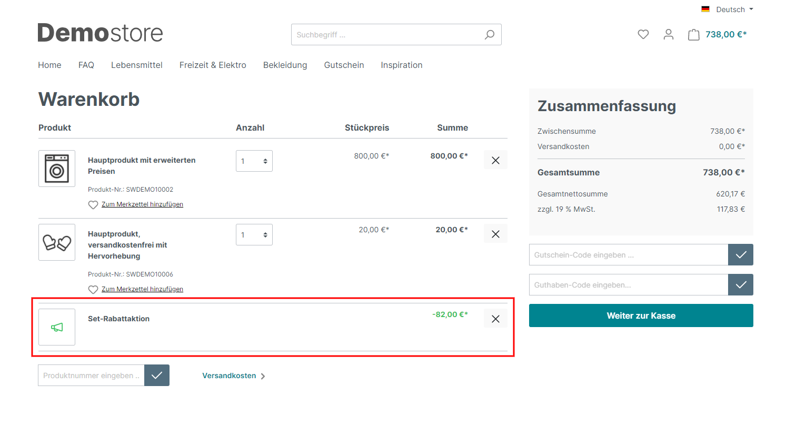Open the shopping cart bag icon

[x=694, y=35]
